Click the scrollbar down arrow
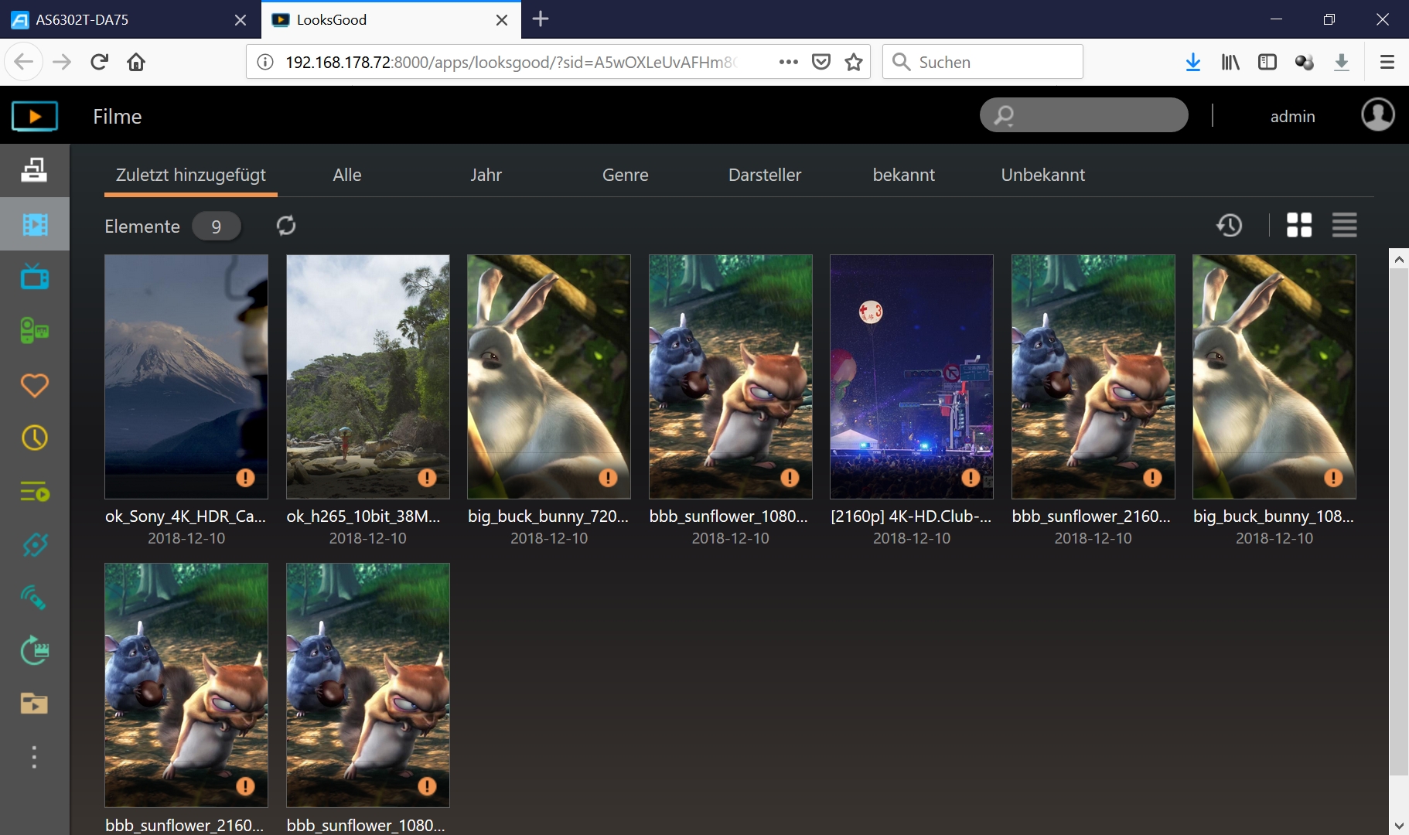The width and height of the screenshot is (1409, 835). [x=1399, y=826]
